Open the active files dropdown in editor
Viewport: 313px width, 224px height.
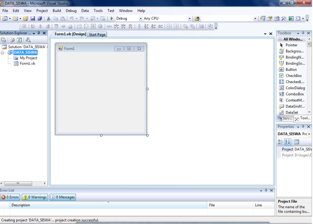pyautogui.click(x=265, y=34)
